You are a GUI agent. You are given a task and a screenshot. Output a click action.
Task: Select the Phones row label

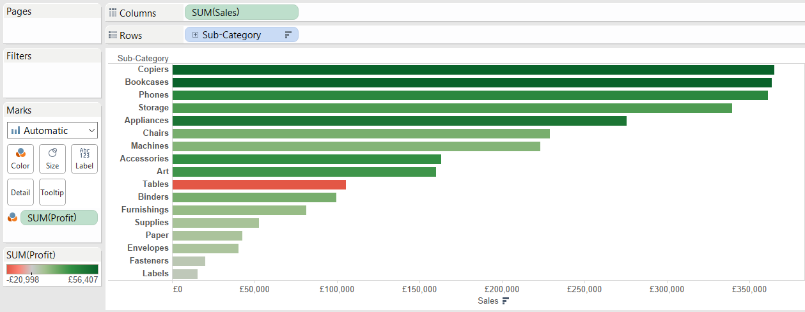pos(154,95)
